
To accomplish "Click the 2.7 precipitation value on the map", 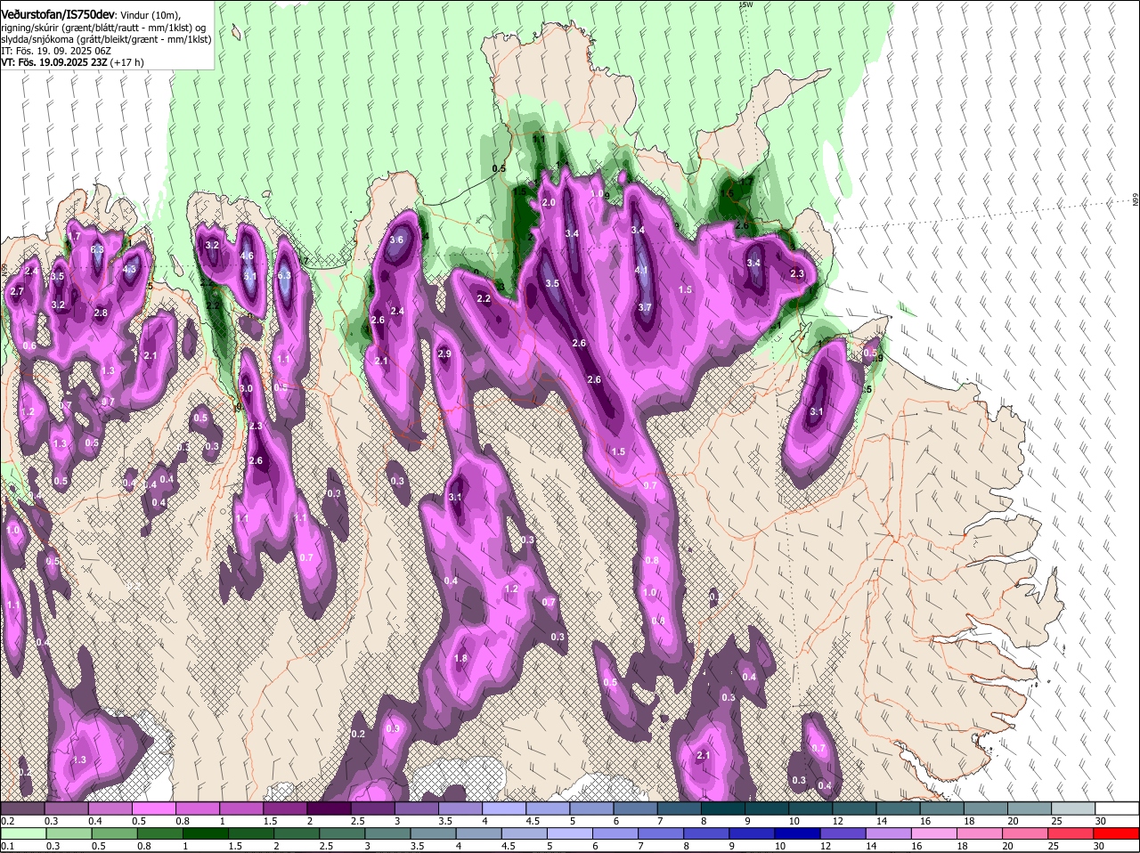I will (x=16, y=292).
